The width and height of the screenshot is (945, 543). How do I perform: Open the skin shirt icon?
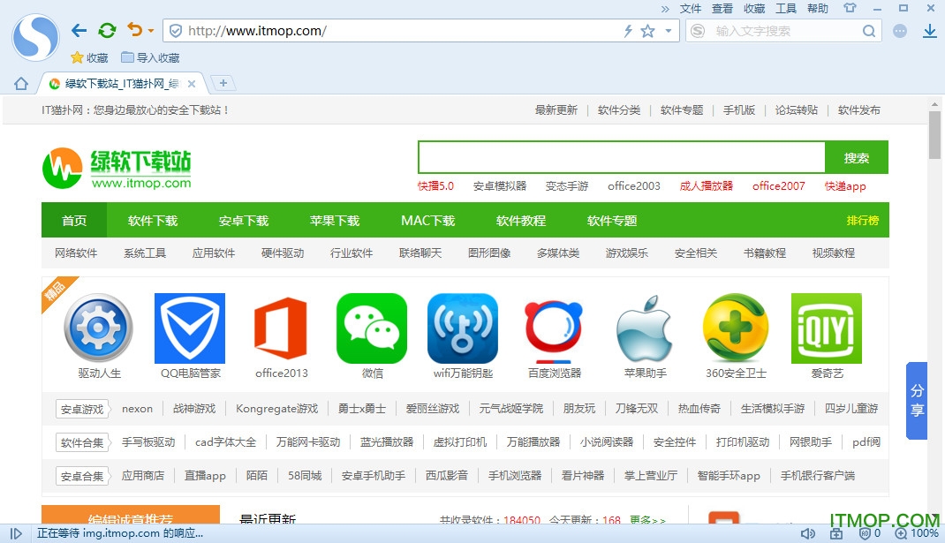[x=850, y=9]
